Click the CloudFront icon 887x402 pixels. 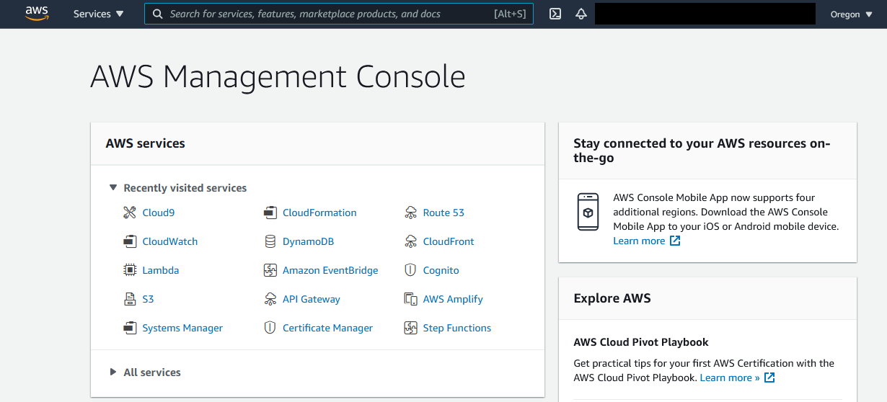pyautogui.click(x=411, y=241)
